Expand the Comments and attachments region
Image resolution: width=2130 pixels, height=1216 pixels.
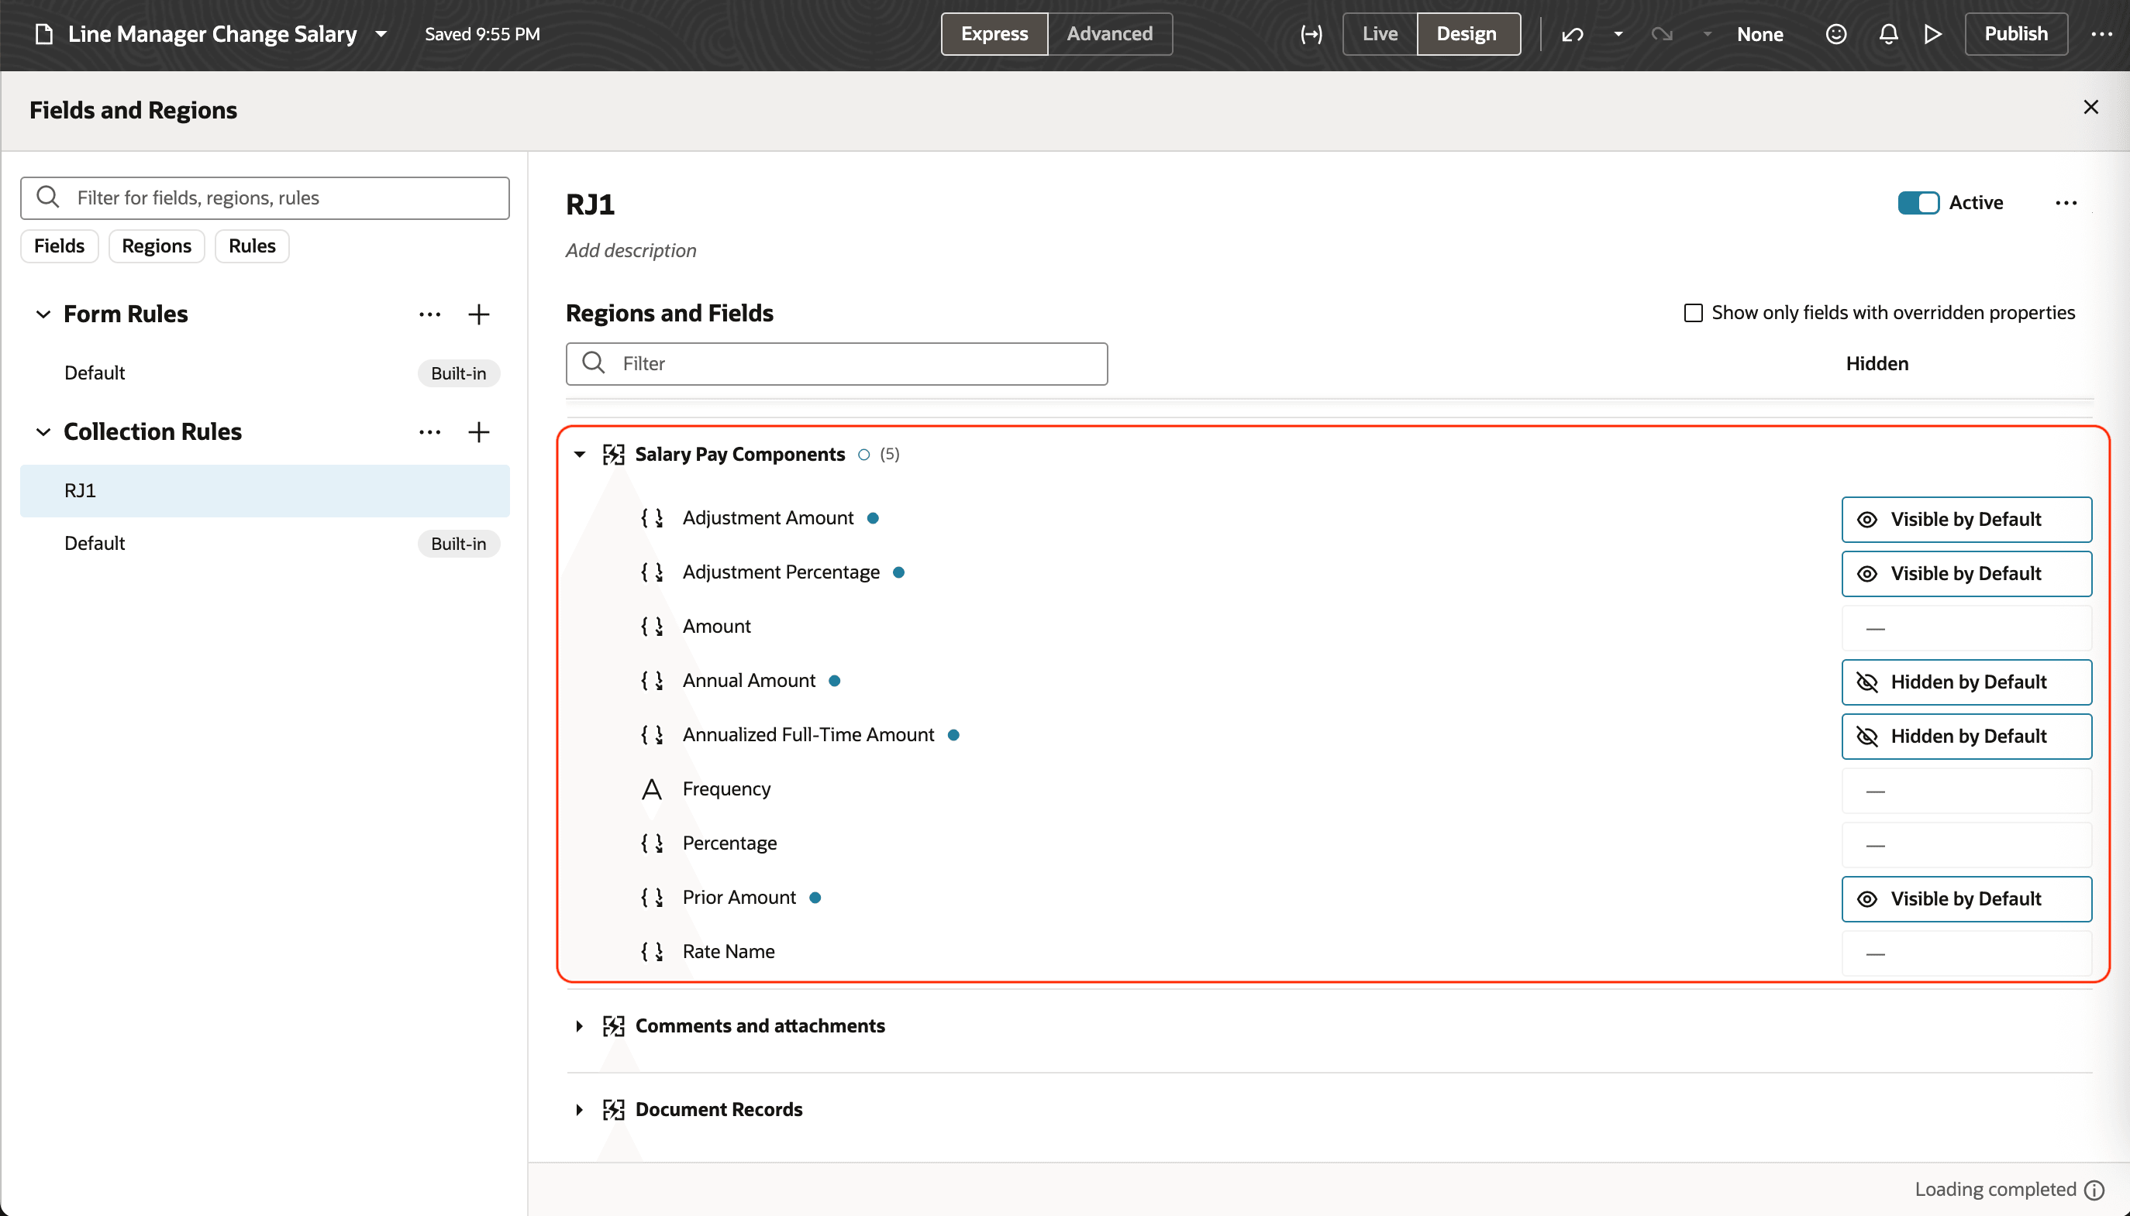579,1025
